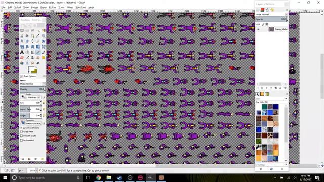This screenshot has width=324, height=182.
Task: Open the Layers dock tab configuration menu
Action: (287, 10)
